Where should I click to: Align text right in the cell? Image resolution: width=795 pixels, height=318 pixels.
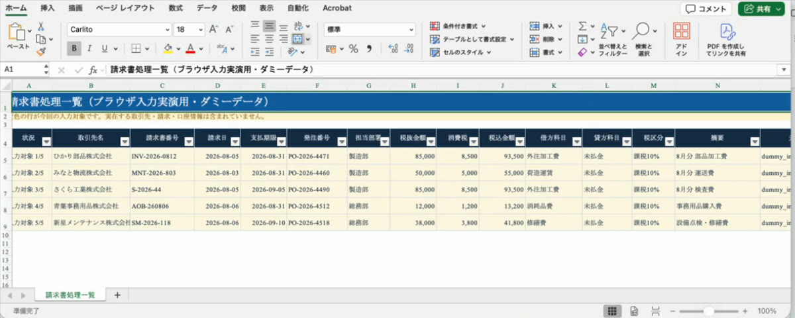284,39
